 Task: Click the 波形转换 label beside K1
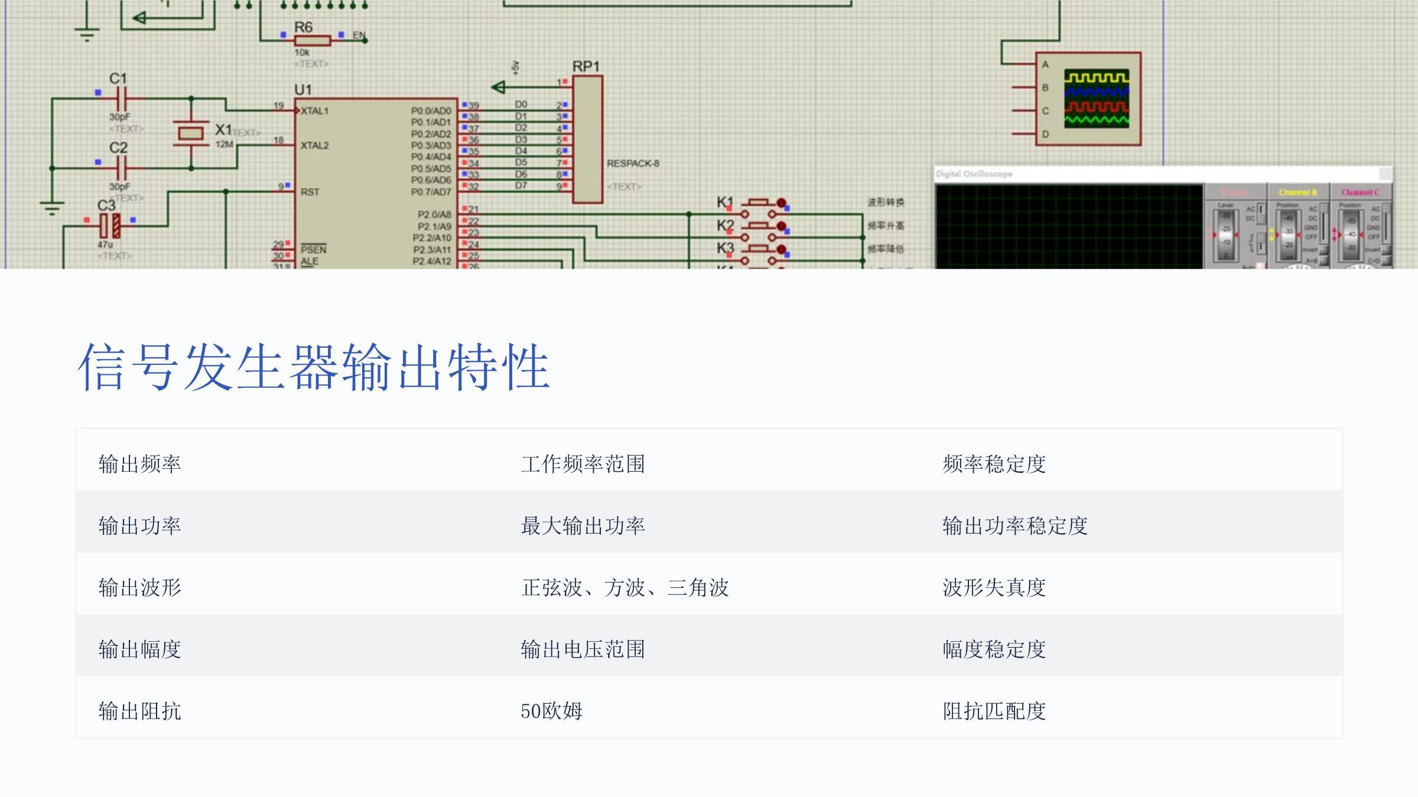886,202
